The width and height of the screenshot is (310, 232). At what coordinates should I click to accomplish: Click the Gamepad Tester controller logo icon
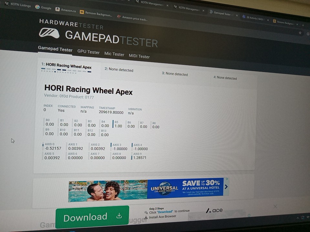point(49,33)
